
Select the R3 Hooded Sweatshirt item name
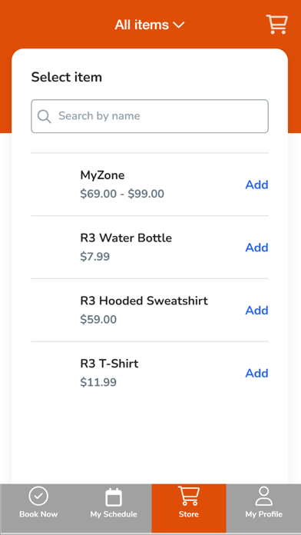pos(144,301)
